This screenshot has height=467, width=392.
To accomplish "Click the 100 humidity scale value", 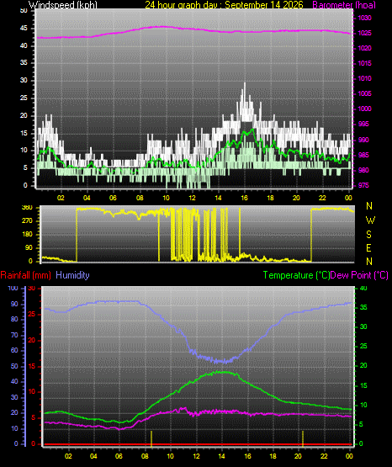I will click(13, 288).
